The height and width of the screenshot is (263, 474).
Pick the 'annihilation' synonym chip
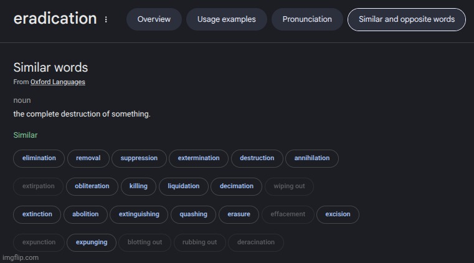coord(312,158)
